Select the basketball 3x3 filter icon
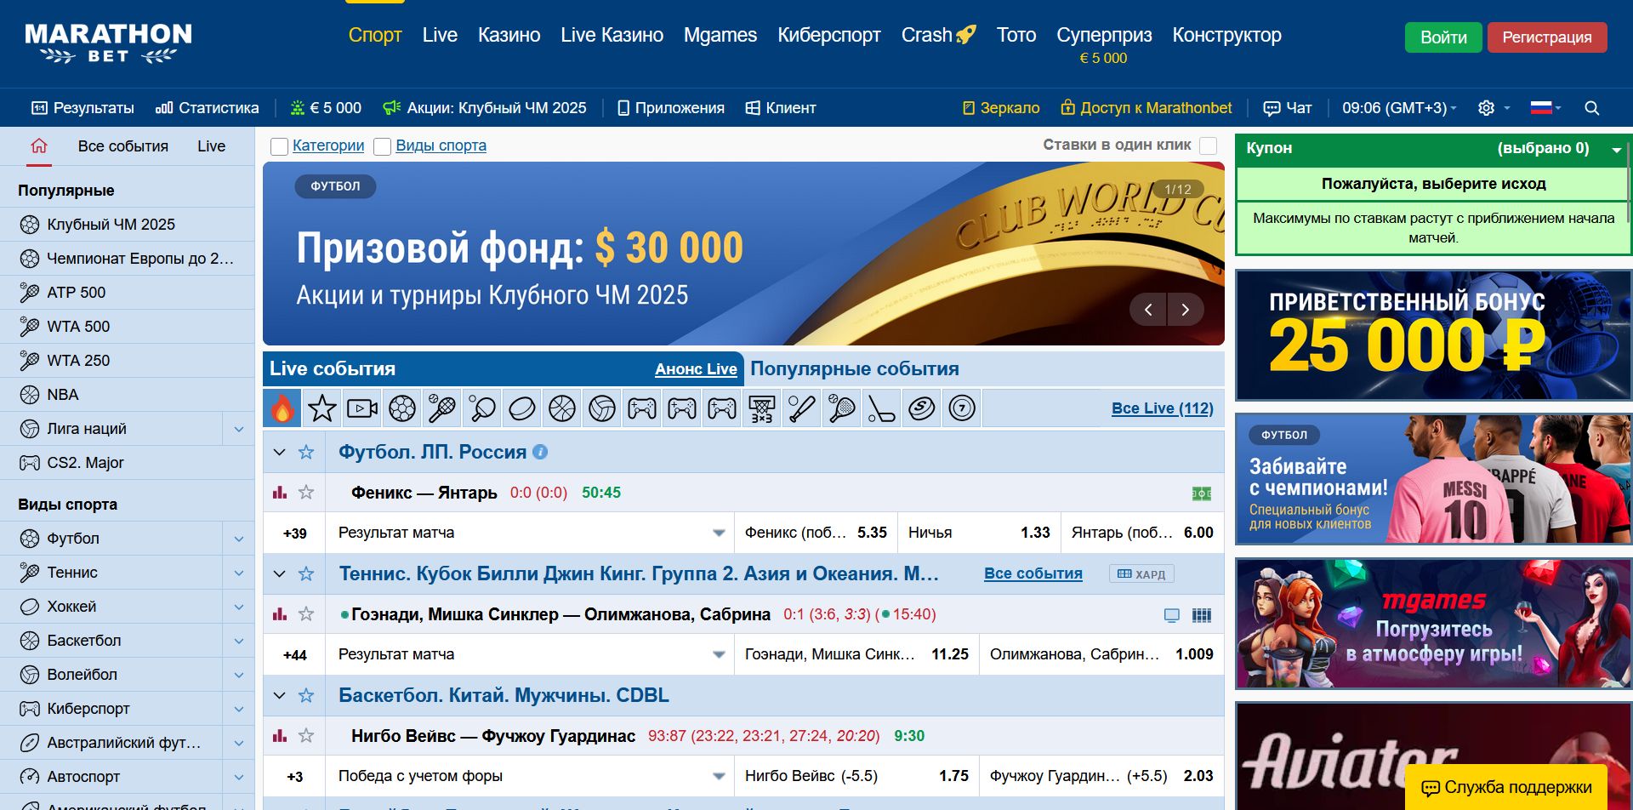 pyautogui.click(x=761, y=408)
